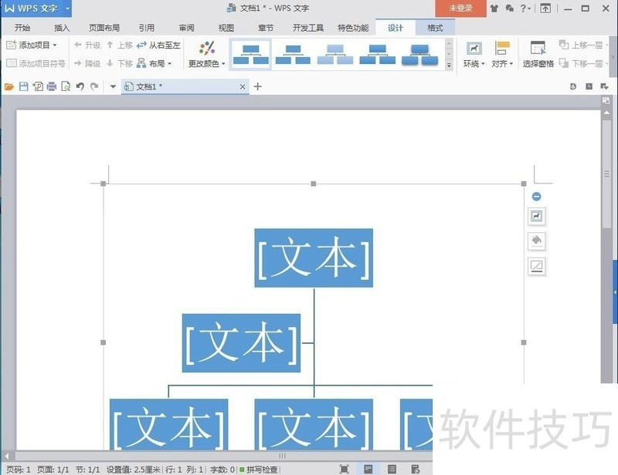This screenshot has height=475, width=618.
Task: Click the Print icon
Action: (x=51, y=86)
